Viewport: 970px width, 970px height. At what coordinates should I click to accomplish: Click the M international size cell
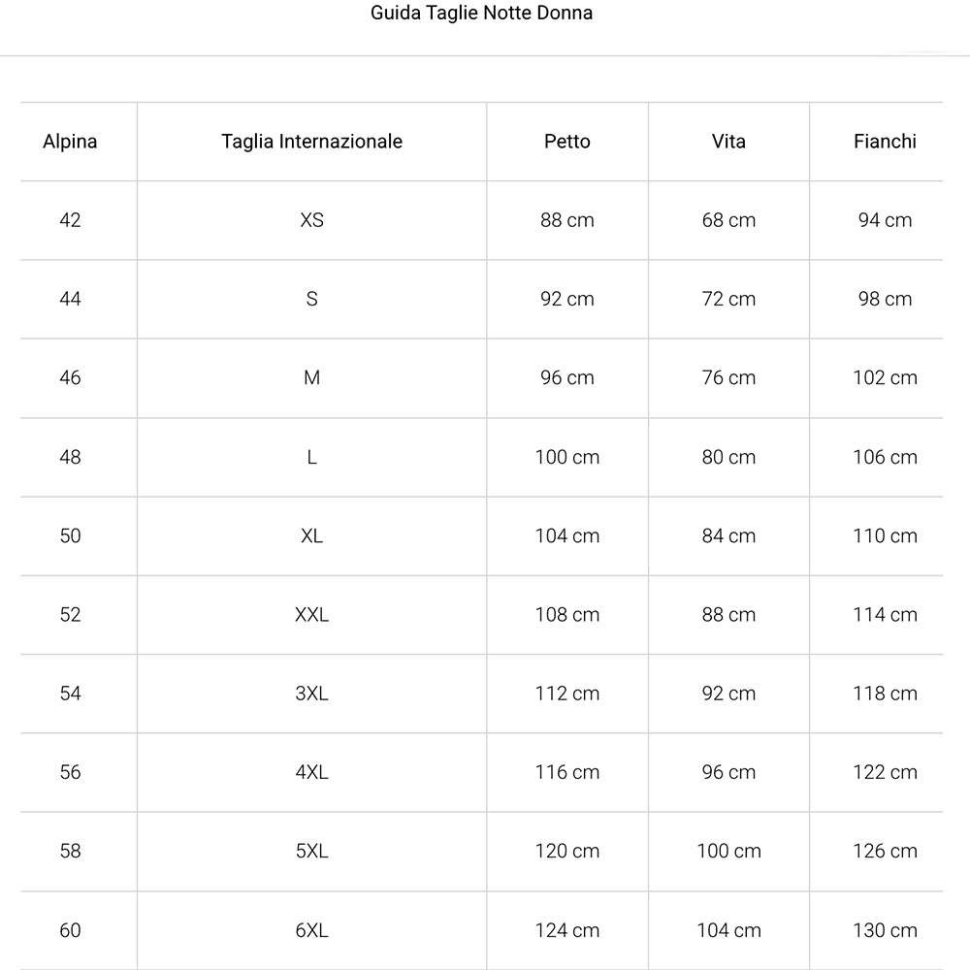point(311,378)
